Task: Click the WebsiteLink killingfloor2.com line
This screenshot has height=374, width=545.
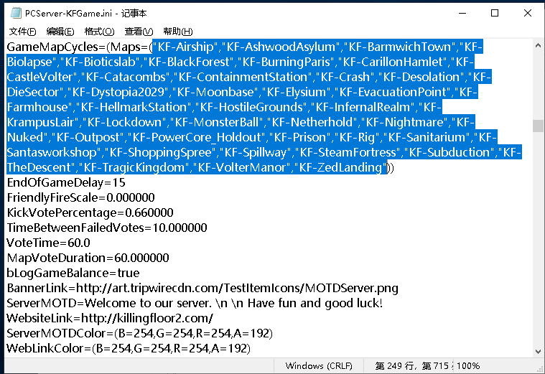Action: tap(110, 318)
